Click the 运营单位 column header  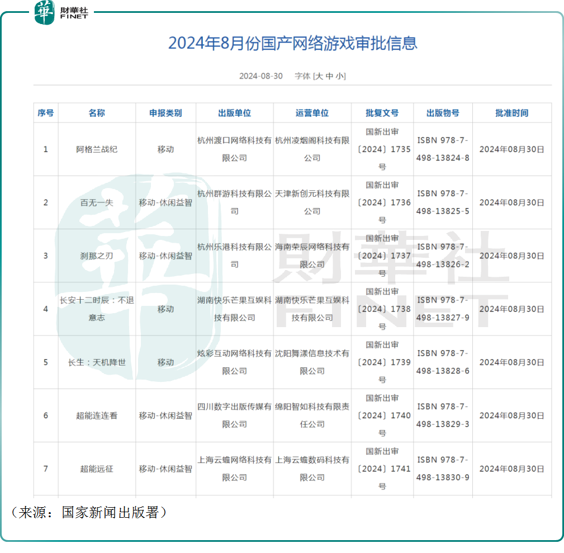pyautogui.click(x=312, y=113)
